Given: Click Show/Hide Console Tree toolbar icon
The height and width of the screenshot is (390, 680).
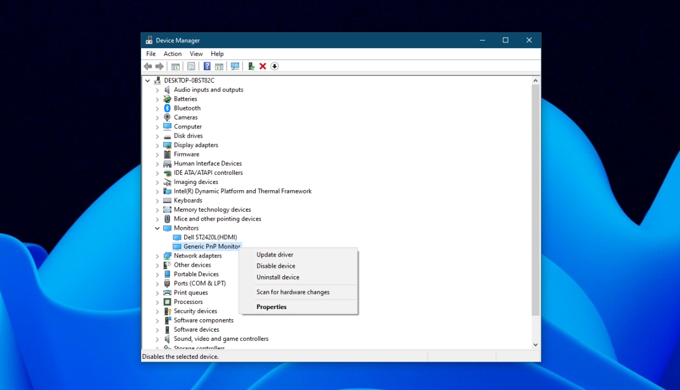Looking at the screenshot, I should point(176,66).
